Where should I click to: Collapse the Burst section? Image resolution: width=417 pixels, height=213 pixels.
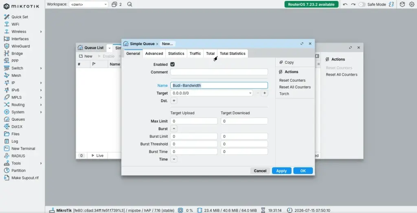click(x=173, y=129)
